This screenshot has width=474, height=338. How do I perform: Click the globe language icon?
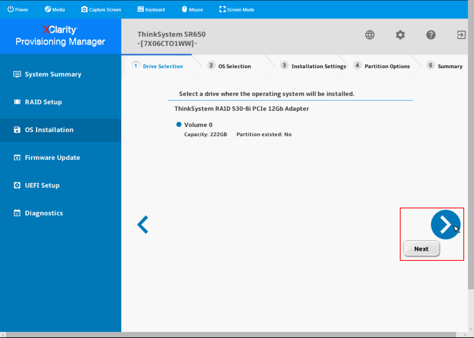pos(370,35)
